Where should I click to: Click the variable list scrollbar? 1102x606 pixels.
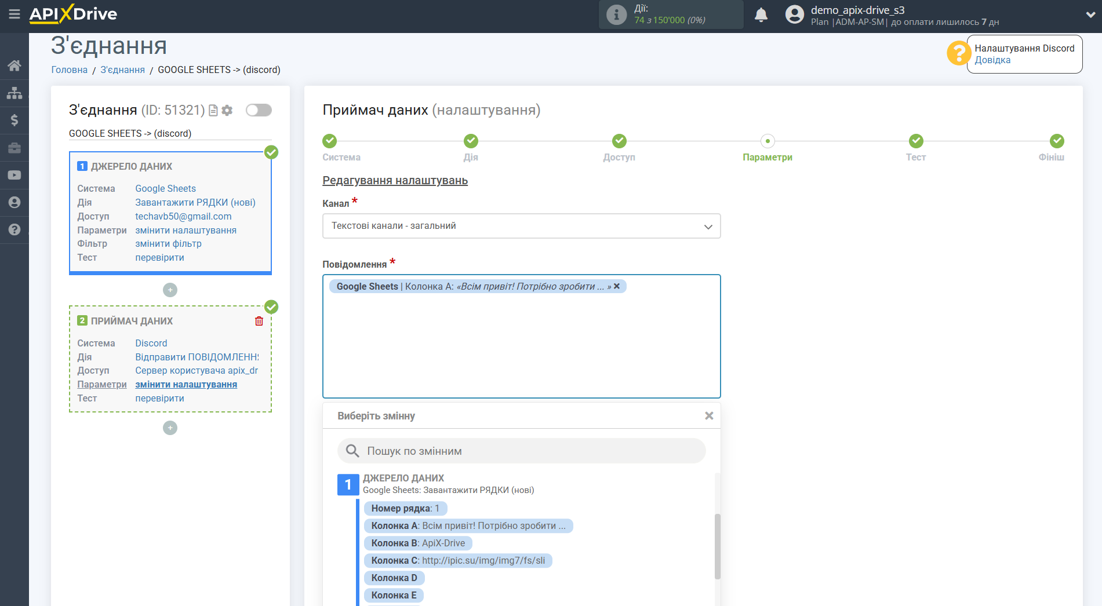click(x=718, y=546)
